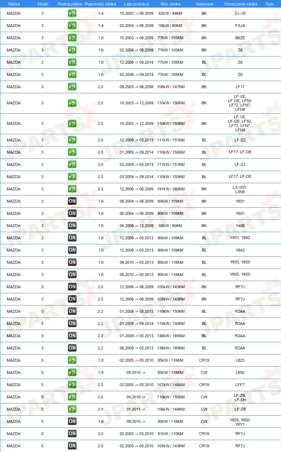
Task: Click the power value '62kW / 84KM'
Action: coord(171,14)
